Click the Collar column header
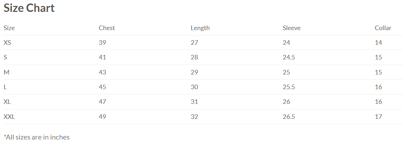This screenshot has width=403, height=143. (x=383, y=28)
